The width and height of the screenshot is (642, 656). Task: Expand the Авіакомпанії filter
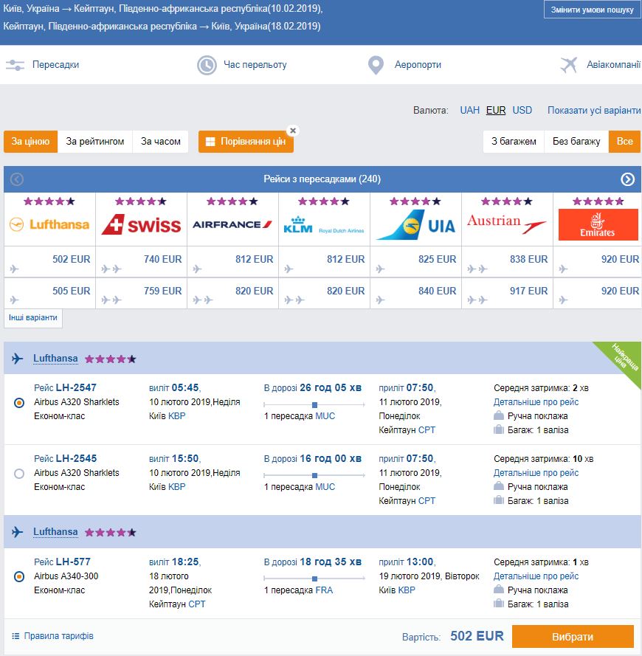click(613, 65)
